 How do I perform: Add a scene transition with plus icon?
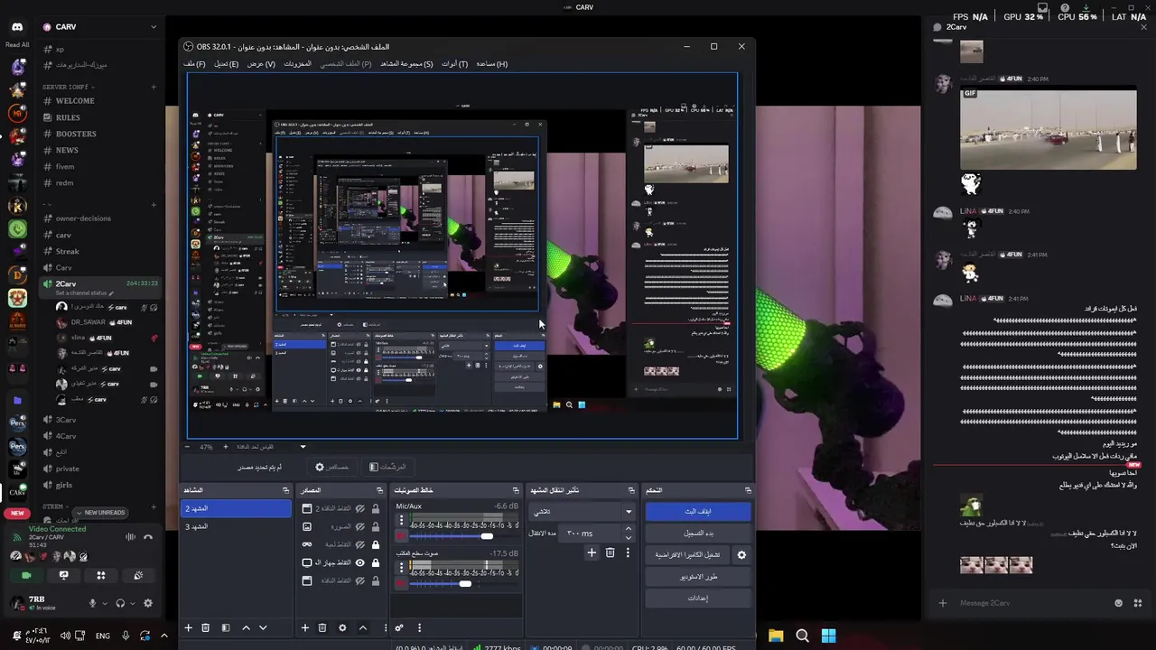click(x=592, y=552)
